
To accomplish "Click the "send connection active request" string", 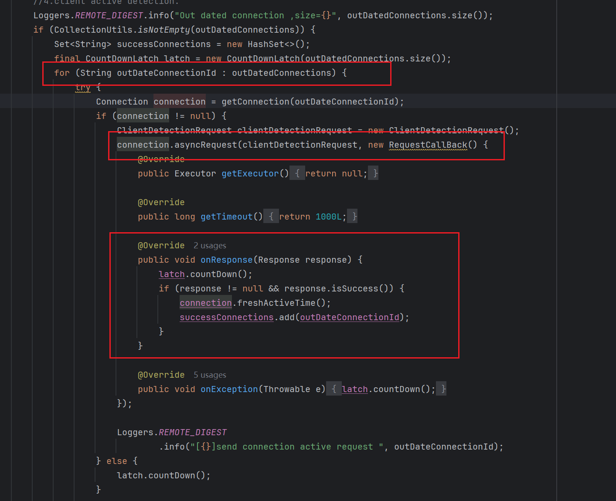I will tap(294, 447).
